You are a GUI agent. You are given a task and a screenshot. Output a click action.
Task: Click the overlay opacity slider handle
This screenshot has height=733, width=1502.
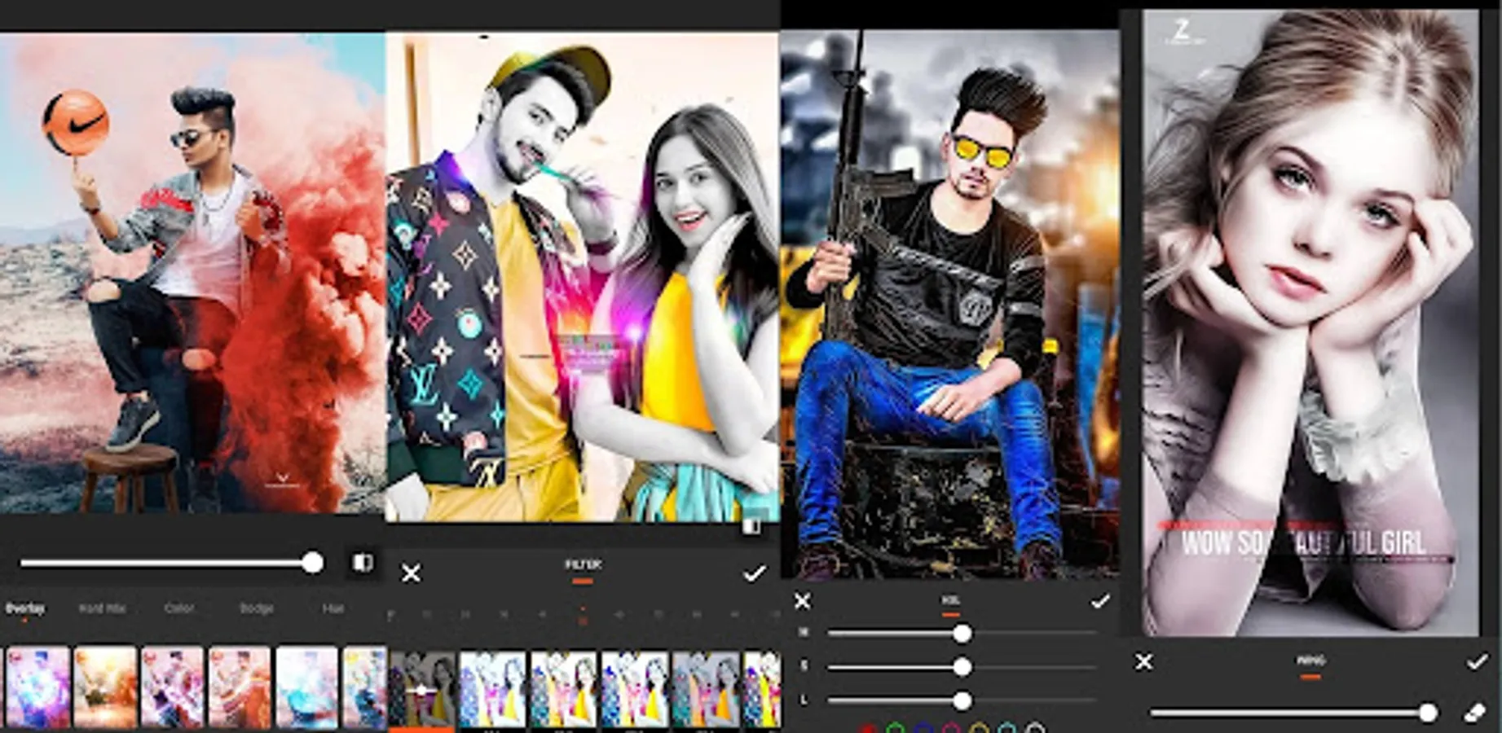[x=312, y=563]
